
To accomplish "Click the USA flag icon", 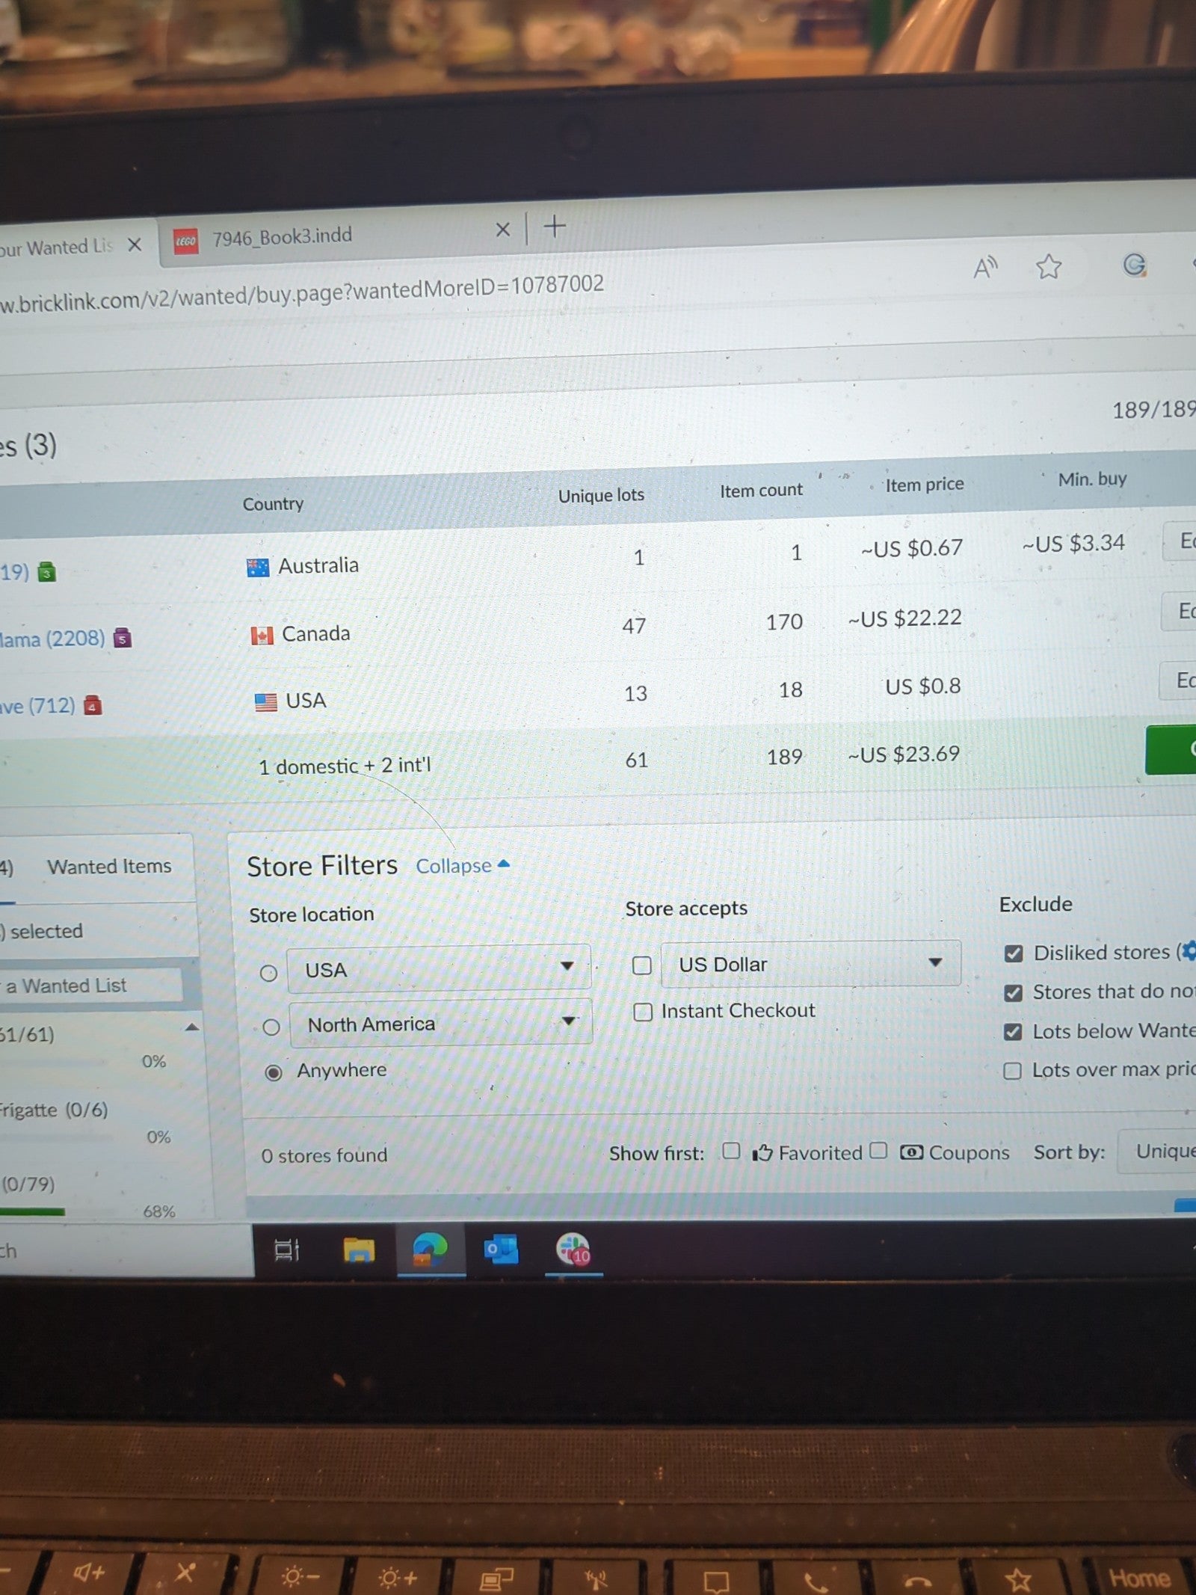I will (265, 702).
